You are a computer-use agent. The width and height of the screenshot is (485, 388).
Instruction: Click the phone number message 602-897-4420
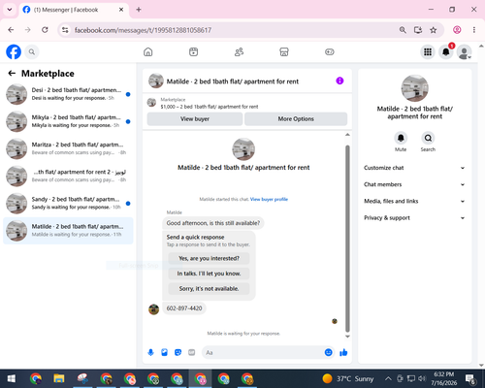pyautogui.click(x=184, y=308)
